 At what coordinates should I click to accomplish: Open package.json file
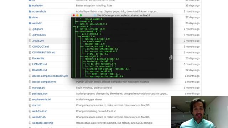(x=40, y=94)
